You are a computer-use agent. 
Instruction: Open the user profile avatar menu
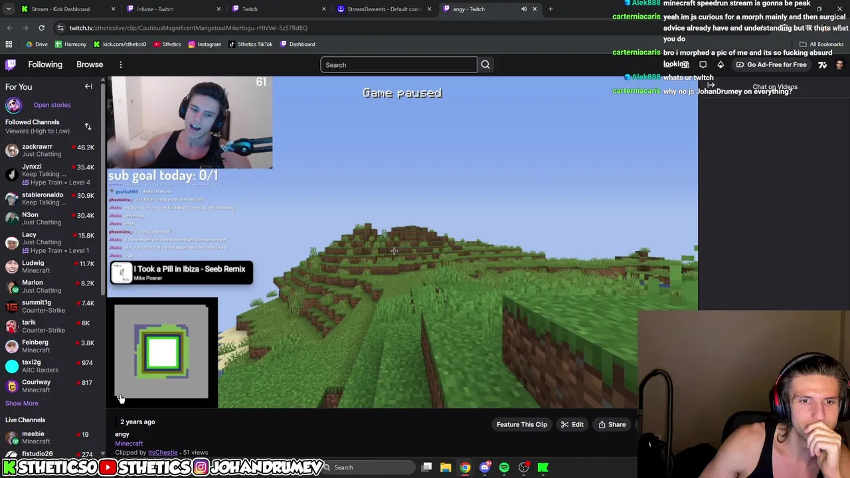tap(839, 64)
